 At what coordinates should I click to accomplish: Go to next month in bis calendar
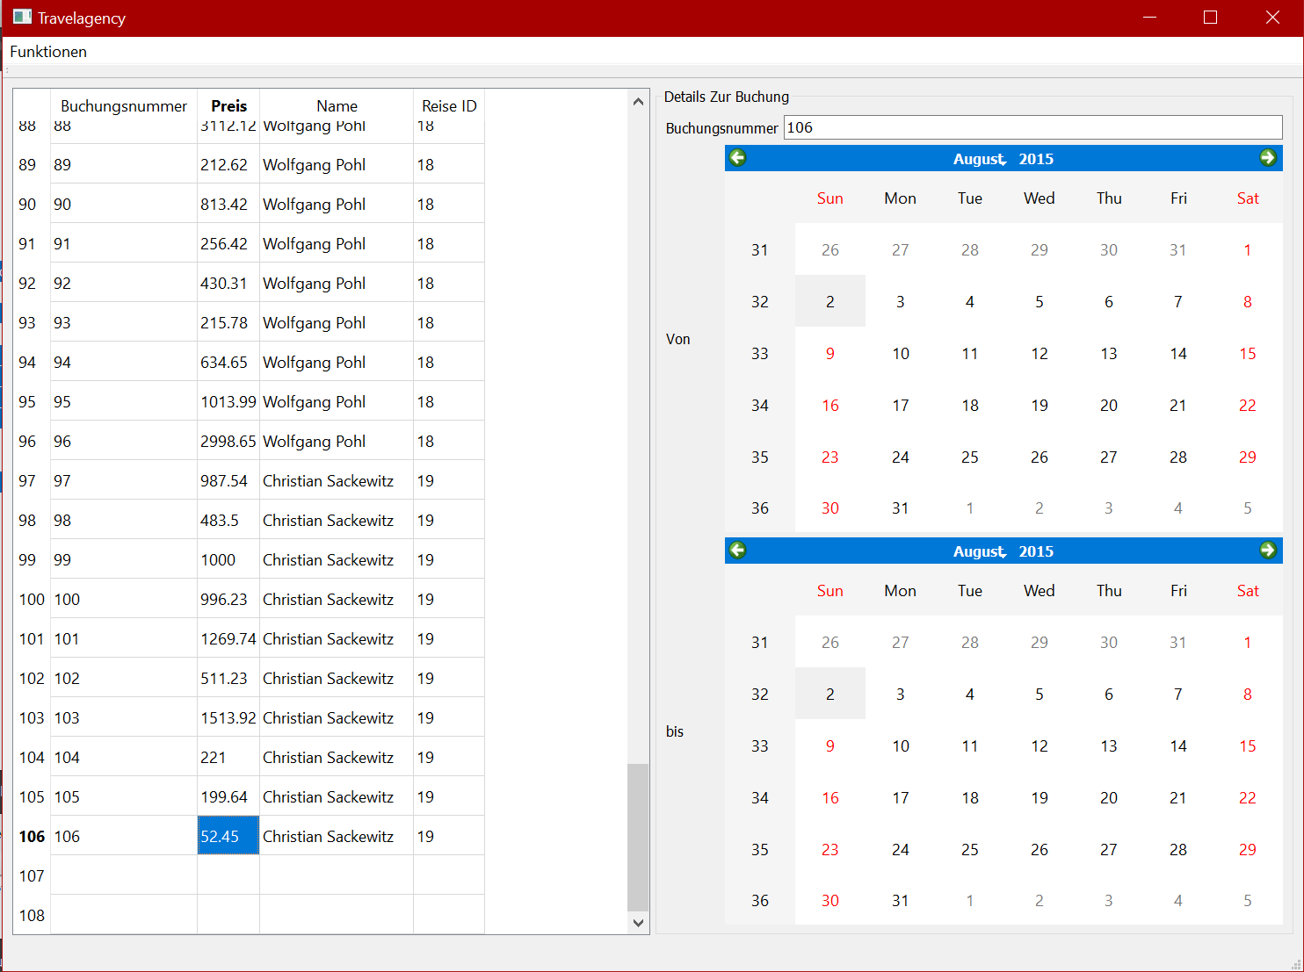pyautogui.click(x=1267, y=551)
